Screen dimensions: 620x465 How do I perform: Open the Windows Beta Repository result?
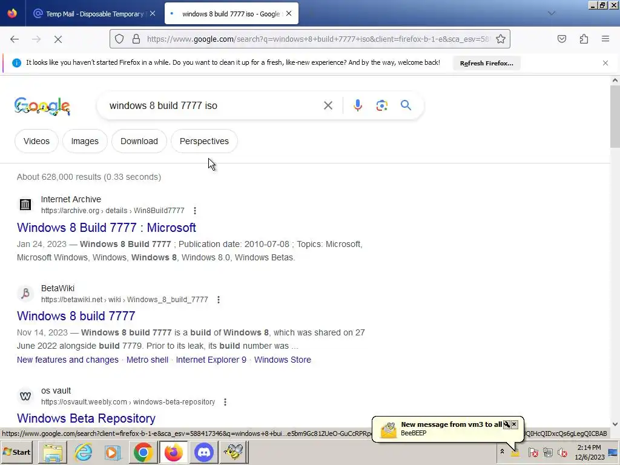click(86, 418)
